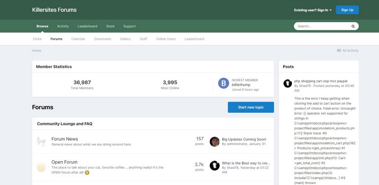Click the Posts sidebar heading
This screenshot has width=379, height=185.
pyautogui.click(x=288, y=67)
